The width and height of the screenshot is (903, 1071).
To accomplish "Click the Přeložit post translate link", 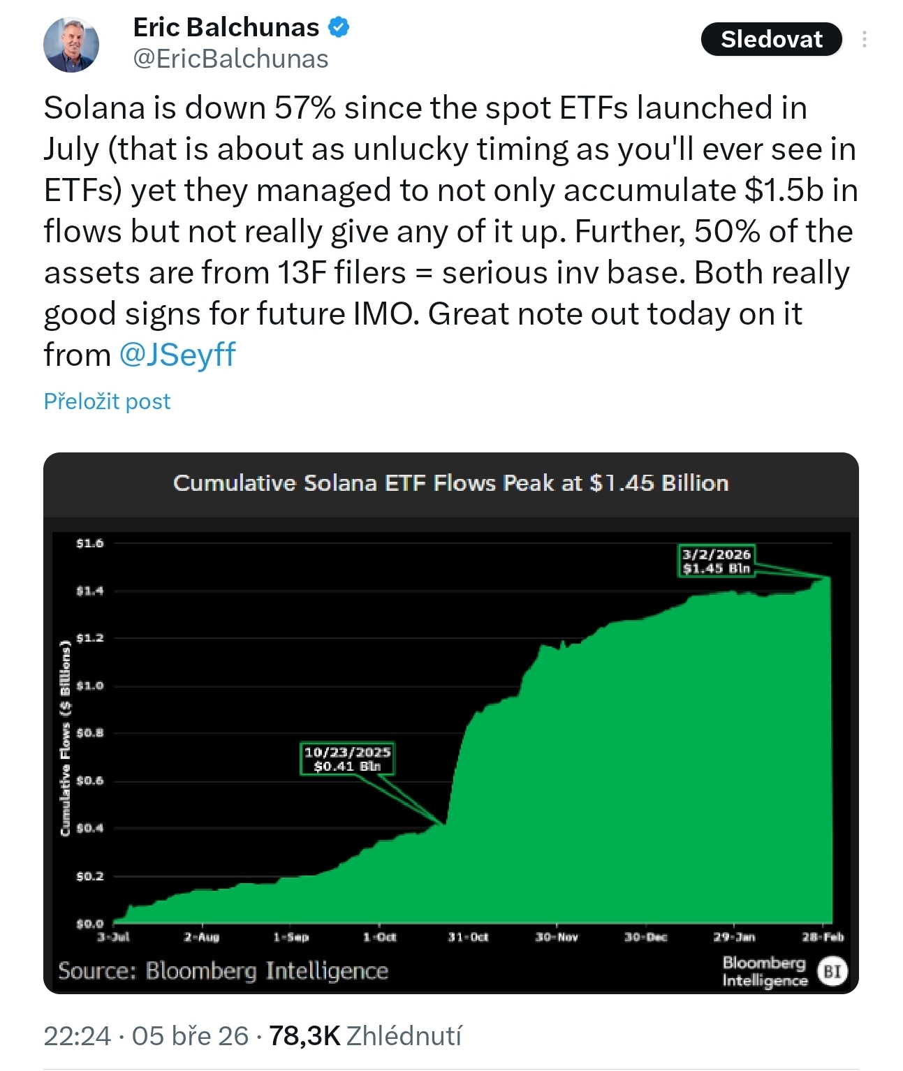I will (x=107, y=401).
